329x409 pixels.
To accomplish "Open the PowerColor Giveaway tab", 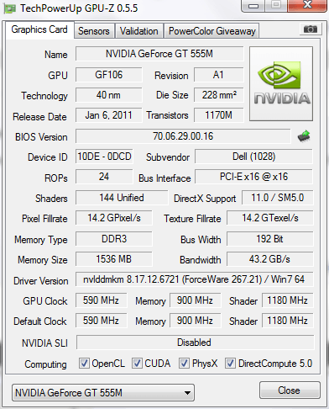I will 212,31.
